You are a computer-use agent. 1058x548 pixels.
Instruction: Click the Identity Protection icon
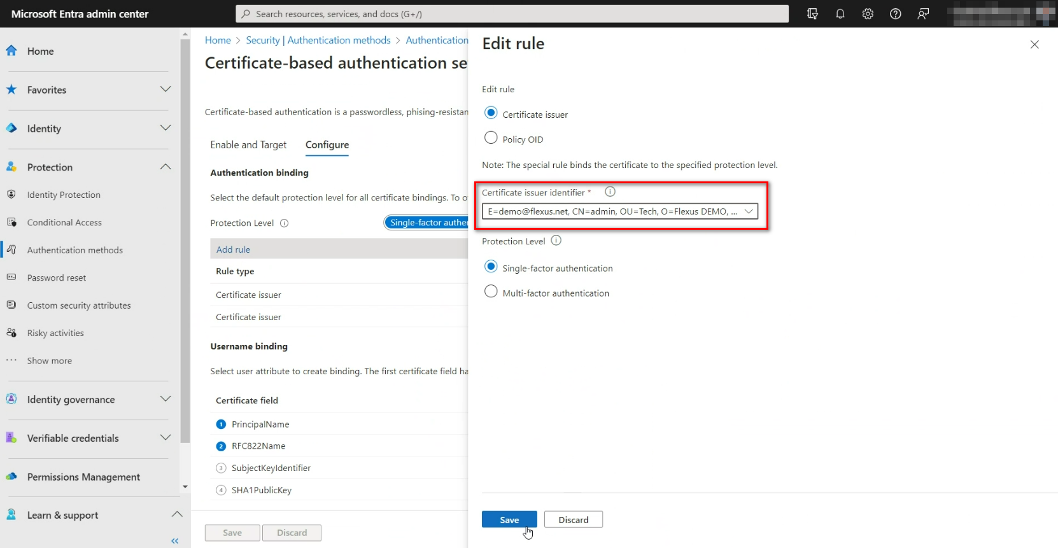(11, 195)
